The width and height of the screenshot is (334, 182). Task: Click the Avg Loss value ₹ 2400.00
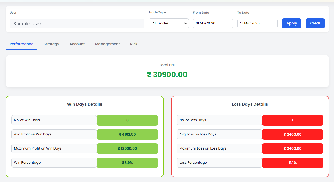pyautogui.click(x=293, y=134)
